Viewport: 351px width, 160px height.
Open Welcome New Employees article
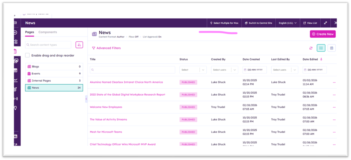(x=106, y=107)
